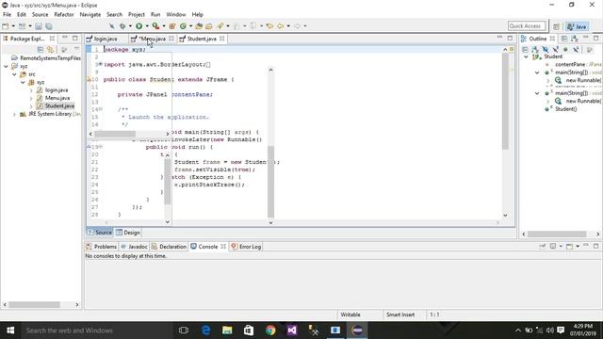This screenshot has width=603, height=339.
Task: Toggle code folding marker at line 14 comment
Action: point(101,109)
